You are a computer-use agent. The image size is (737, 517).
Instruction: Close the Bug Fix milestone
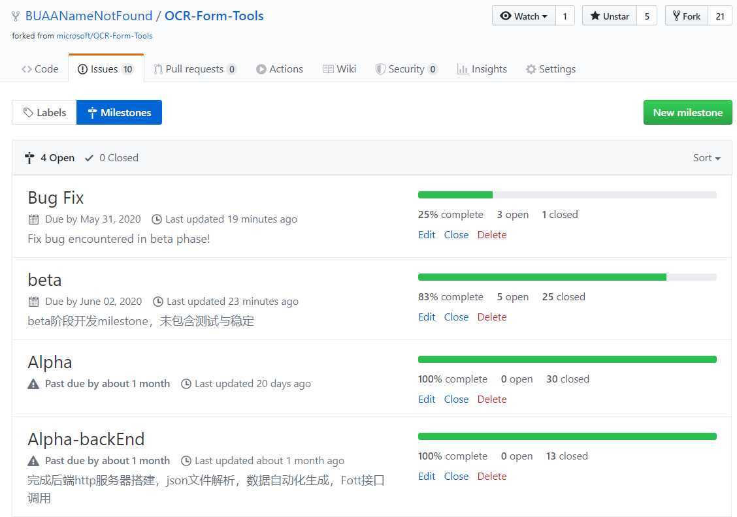(457, 235)
